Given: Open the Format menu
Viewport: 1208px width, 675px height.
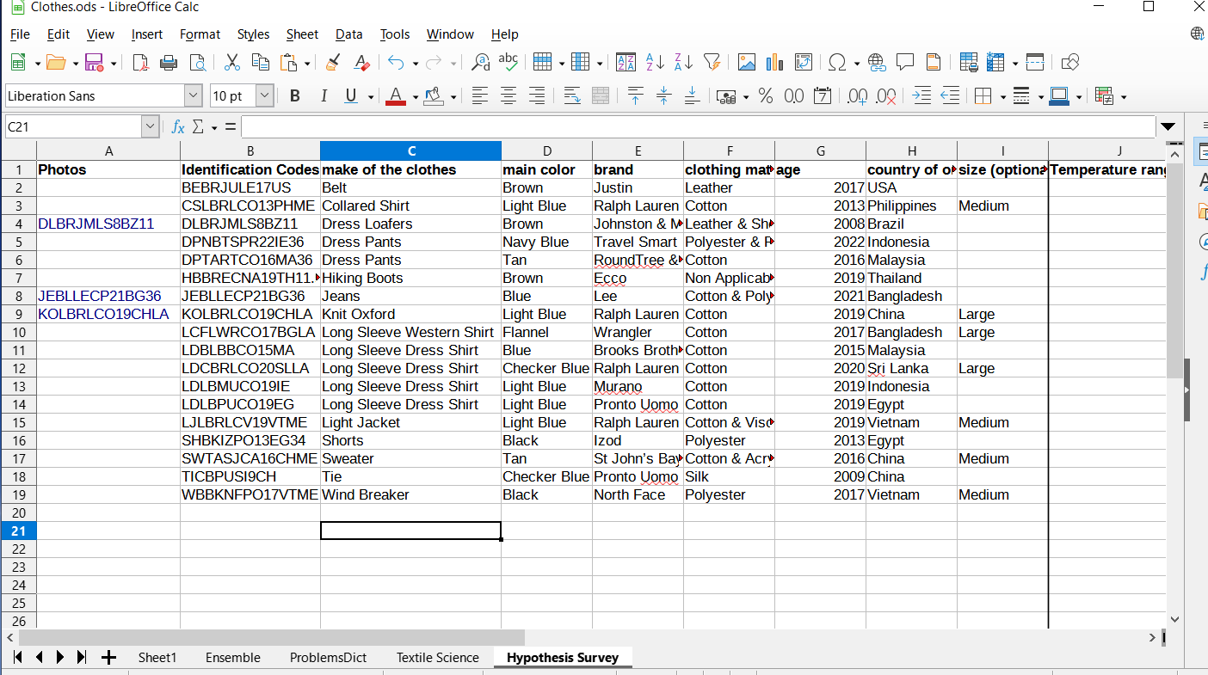Looking at the screenshot, I should point(200,34).
